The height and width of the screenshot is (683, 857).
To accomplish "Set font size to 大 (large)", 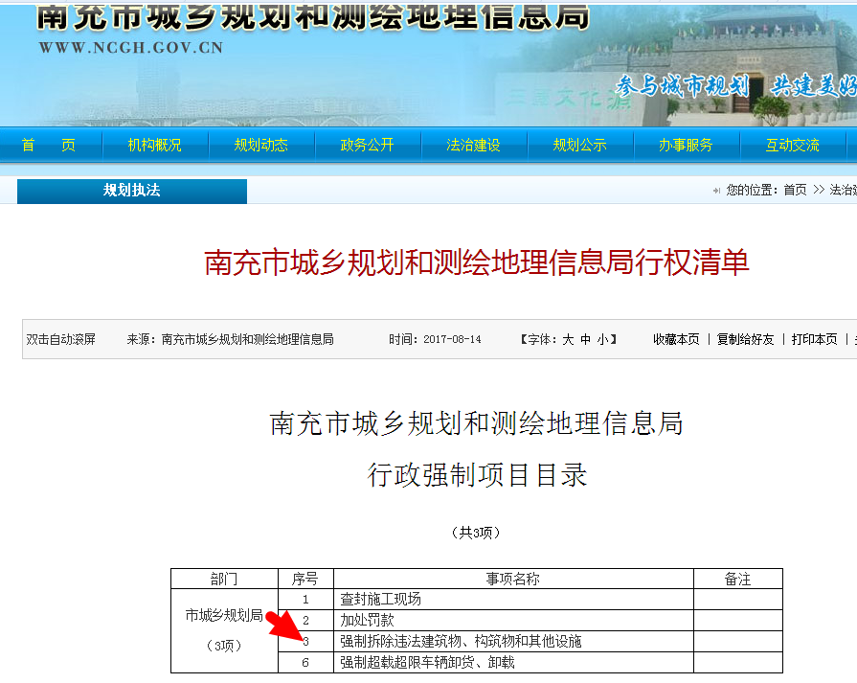I will click(568, 340).
